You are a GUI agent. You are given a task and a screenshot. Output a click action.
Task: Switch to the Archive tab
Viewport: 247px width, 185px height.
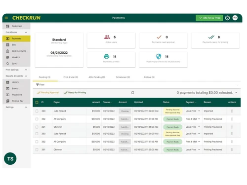click(149, 77)
